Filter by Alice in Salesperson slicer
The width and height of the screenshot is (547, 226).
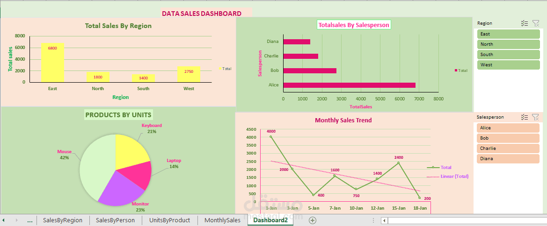(x=508, y=128)
